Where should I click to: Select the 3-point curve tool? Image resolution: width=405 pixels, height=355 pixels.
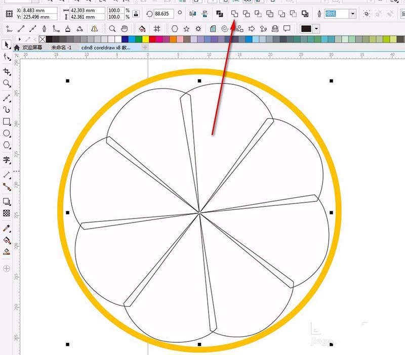pyautogui.click(x=79, y=29)
